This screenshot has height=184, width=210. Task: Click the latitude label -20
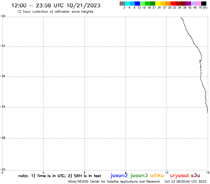3,16
